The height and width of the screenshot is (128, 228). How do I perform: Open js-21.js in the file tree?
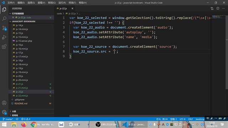pyautogui.click(x=20, y=84)
